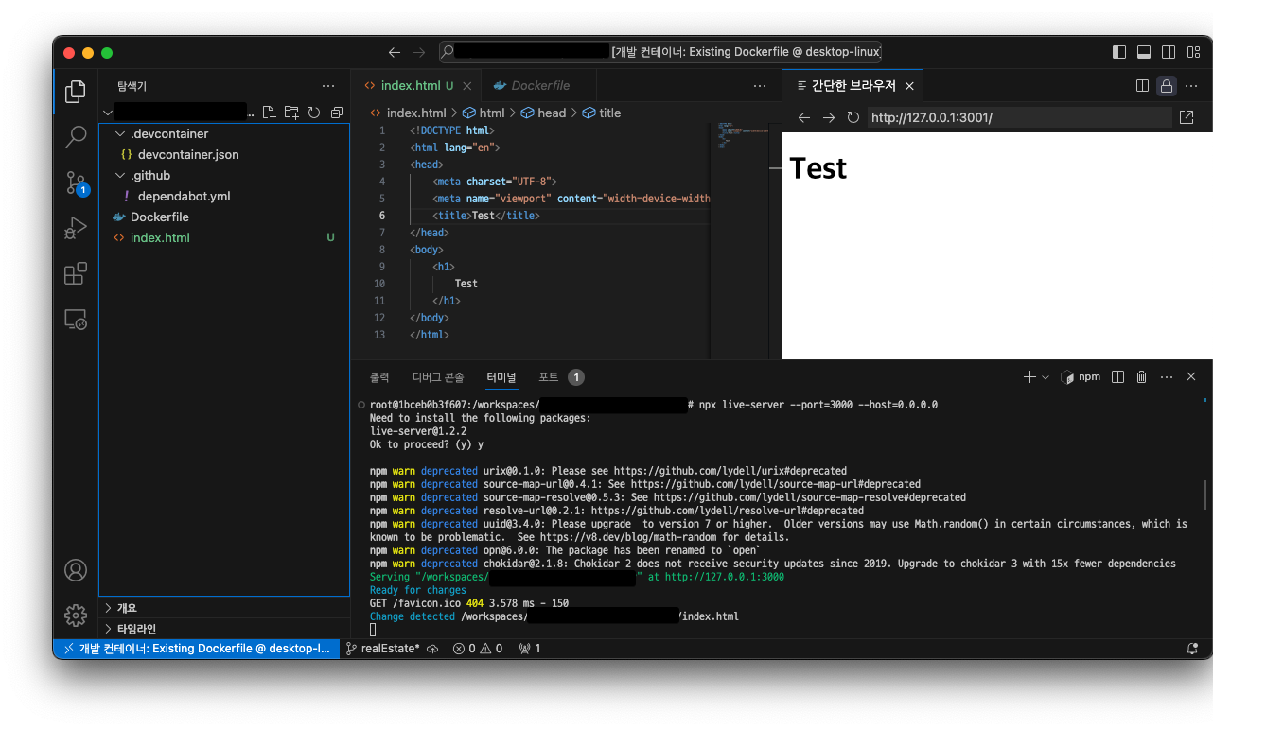The width and height of the screenshot is (1266, 729).
Task: Click the browser URL address field
Action: pyautogui.click(x=1019, y=117)
